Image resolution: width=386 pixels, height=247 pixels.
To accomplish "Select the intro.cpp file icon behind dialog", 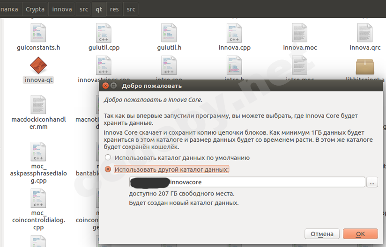I will point(169,65).
